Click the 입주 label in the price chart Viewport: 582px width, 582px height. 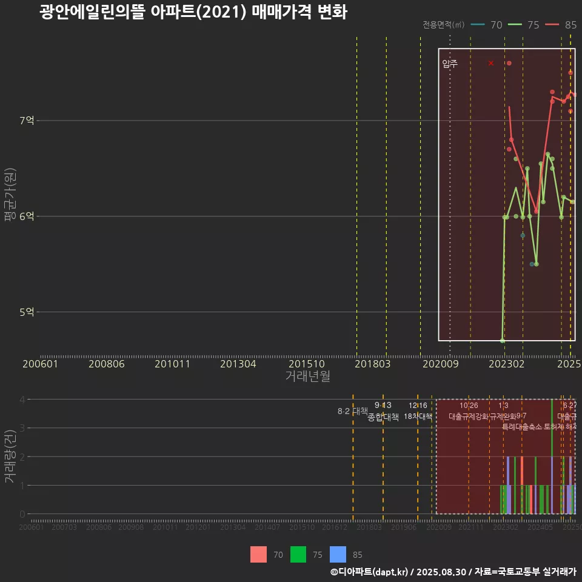pos(450,64)
